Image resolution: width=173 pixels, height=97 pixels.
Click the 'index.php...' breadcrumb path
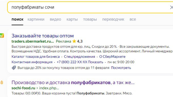tap(49, 88)
